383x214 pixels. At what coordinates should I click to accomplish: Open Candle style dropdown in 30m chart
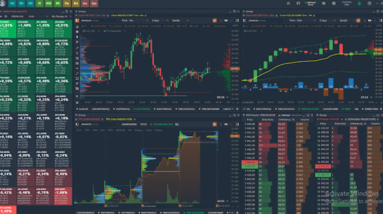(x=348, y=20)
